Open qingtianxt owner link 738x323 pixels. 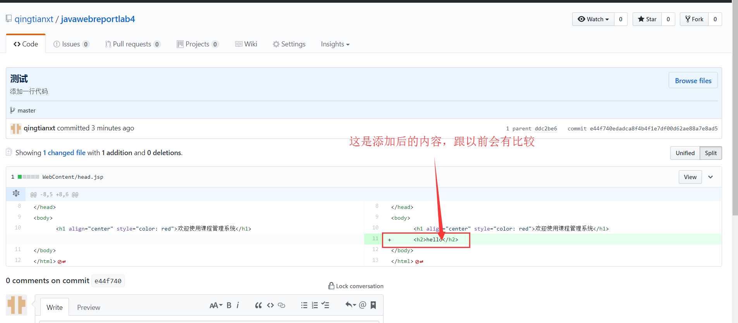point(34,19)
